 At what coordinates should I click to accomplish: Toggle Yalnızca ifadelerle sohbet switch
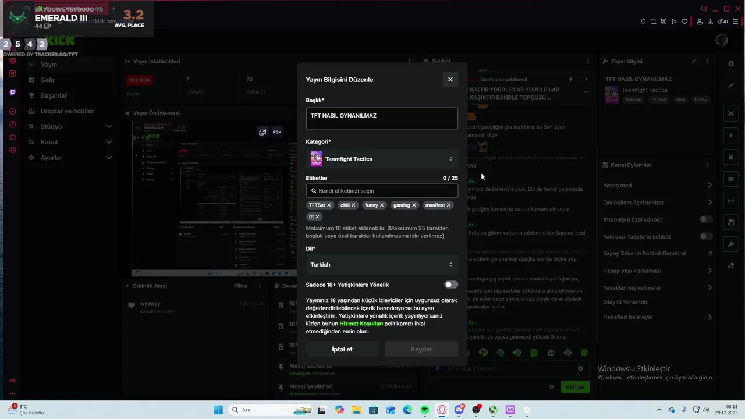point(706,236)
